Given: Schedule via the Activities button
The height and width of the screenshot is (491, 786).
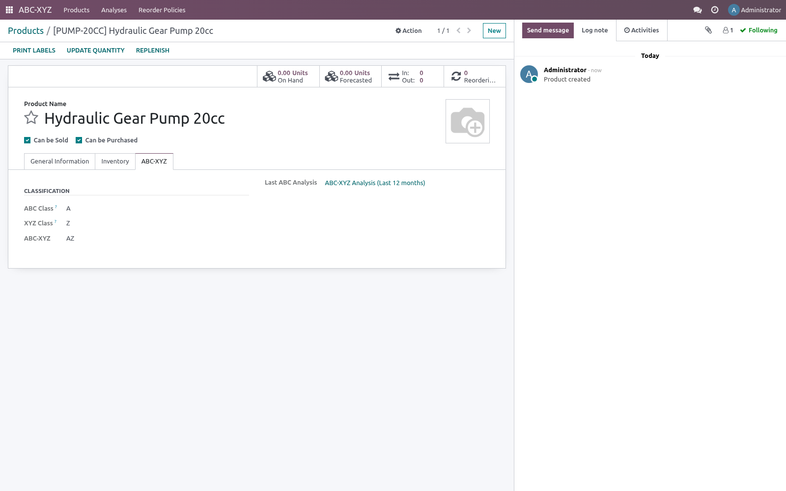Looking at the screenshot, I should 642,30.
